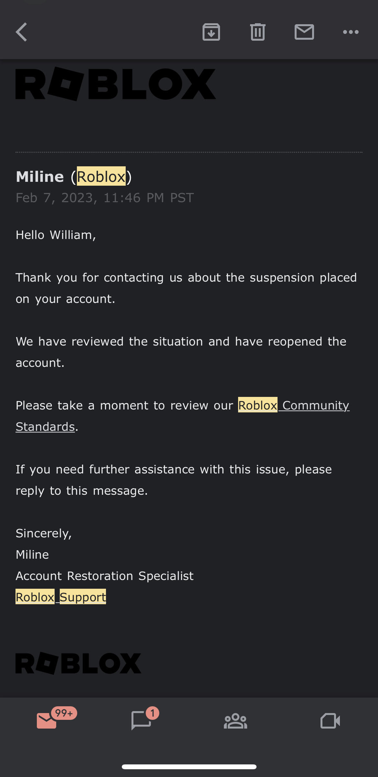The height and width of the screenshot is (777, 378).
Task: Open the Mail tab with 99+ badge
Action: tap(47, 721)
